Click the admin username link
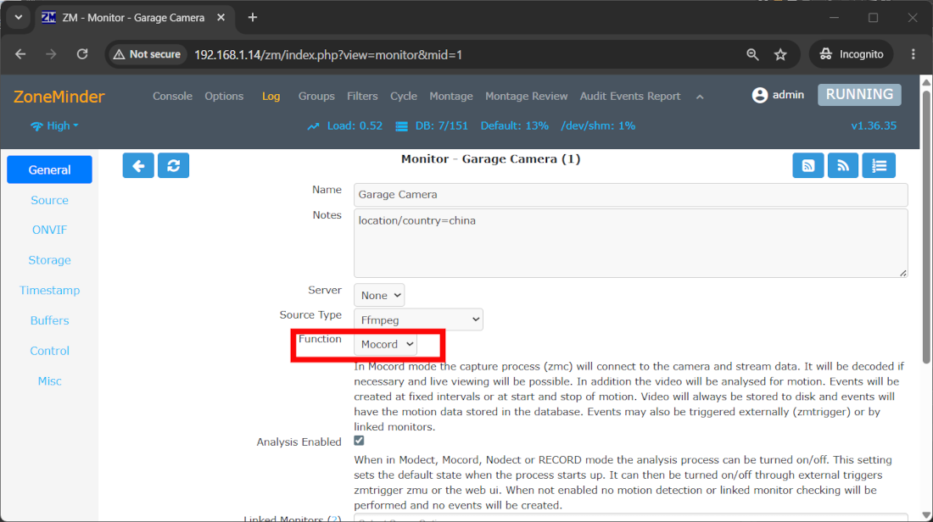The height and width of the screenshot is (522, 933). click(x=789, y=95)
